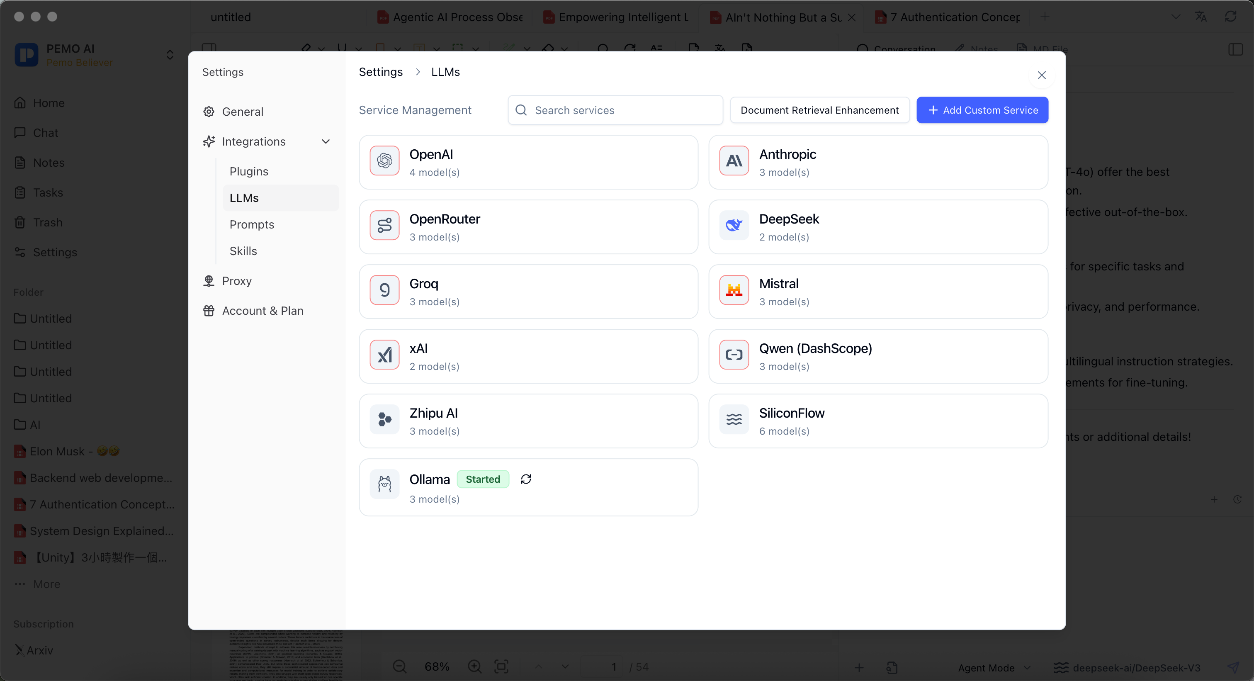Image resolution: width=1254 pixels, height=681 pixels.
Task: Click the OpenRouter logo icon
Action: [384, 225]
